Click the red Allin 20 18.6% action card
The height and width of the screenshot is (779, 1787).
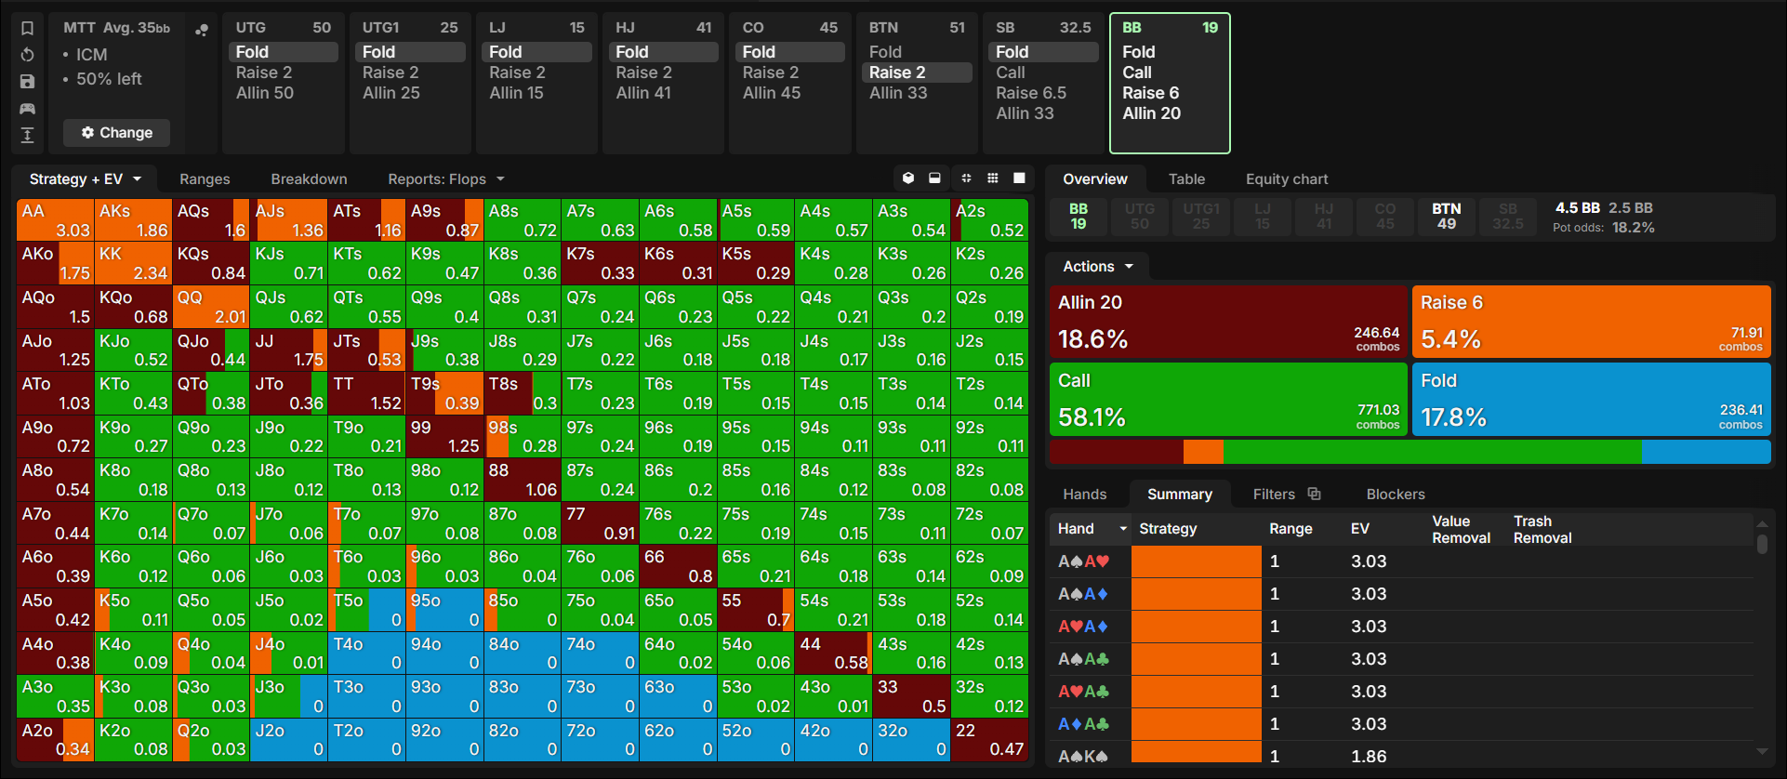point(1228,322)
